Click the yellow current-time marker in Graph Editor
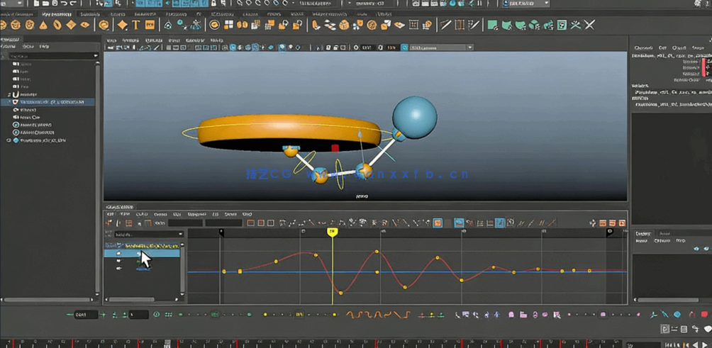712x348 pixels. pos(331,232)
